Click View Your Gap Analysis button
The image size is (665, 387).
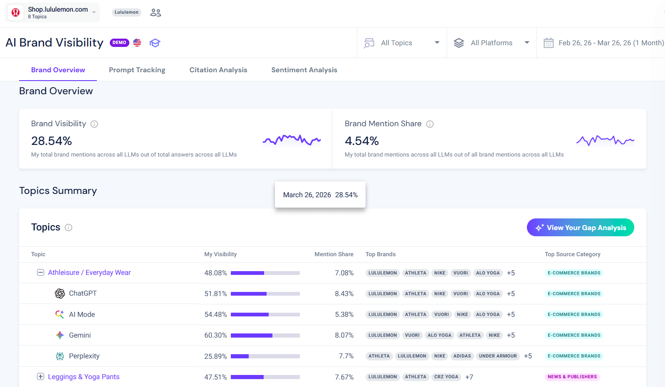coord(580,228)
